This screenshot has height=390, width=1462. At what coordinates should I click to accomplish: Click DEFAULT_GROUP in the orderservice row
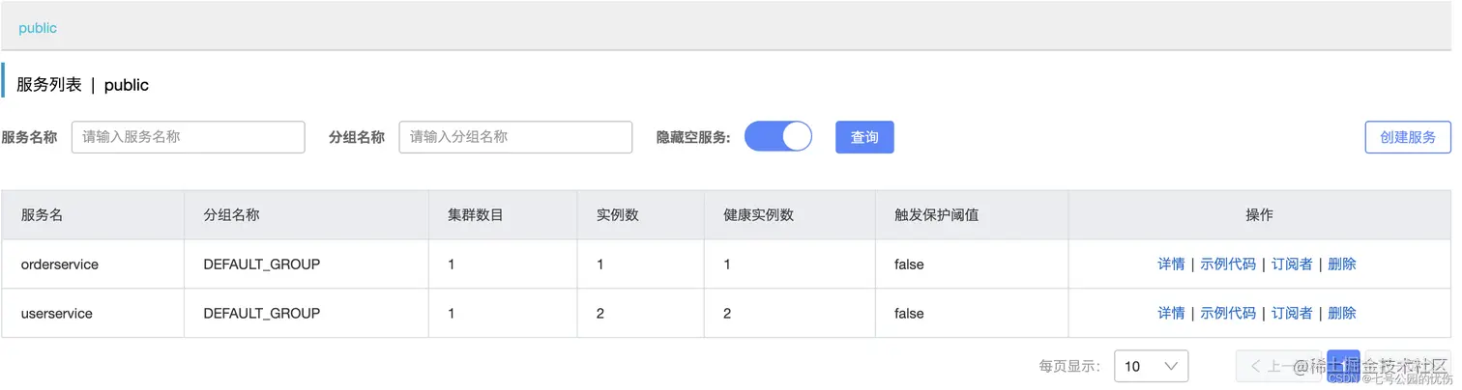262,264
